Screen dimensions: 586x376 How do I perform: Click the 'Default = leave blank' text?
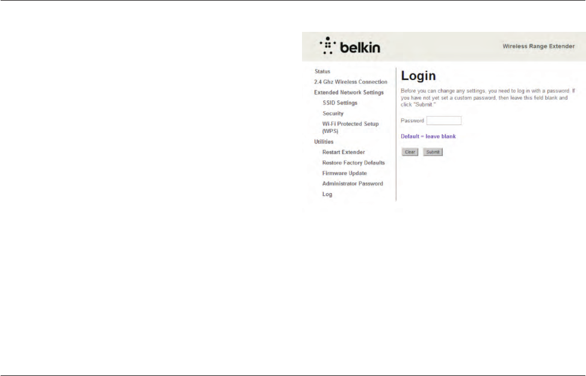pyautogui.click(x=428, y=137)
